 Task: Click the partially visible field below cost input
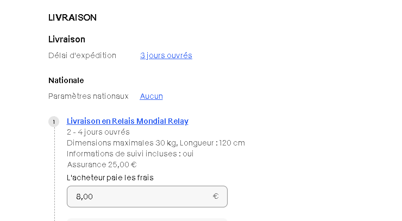coord(147,220)
